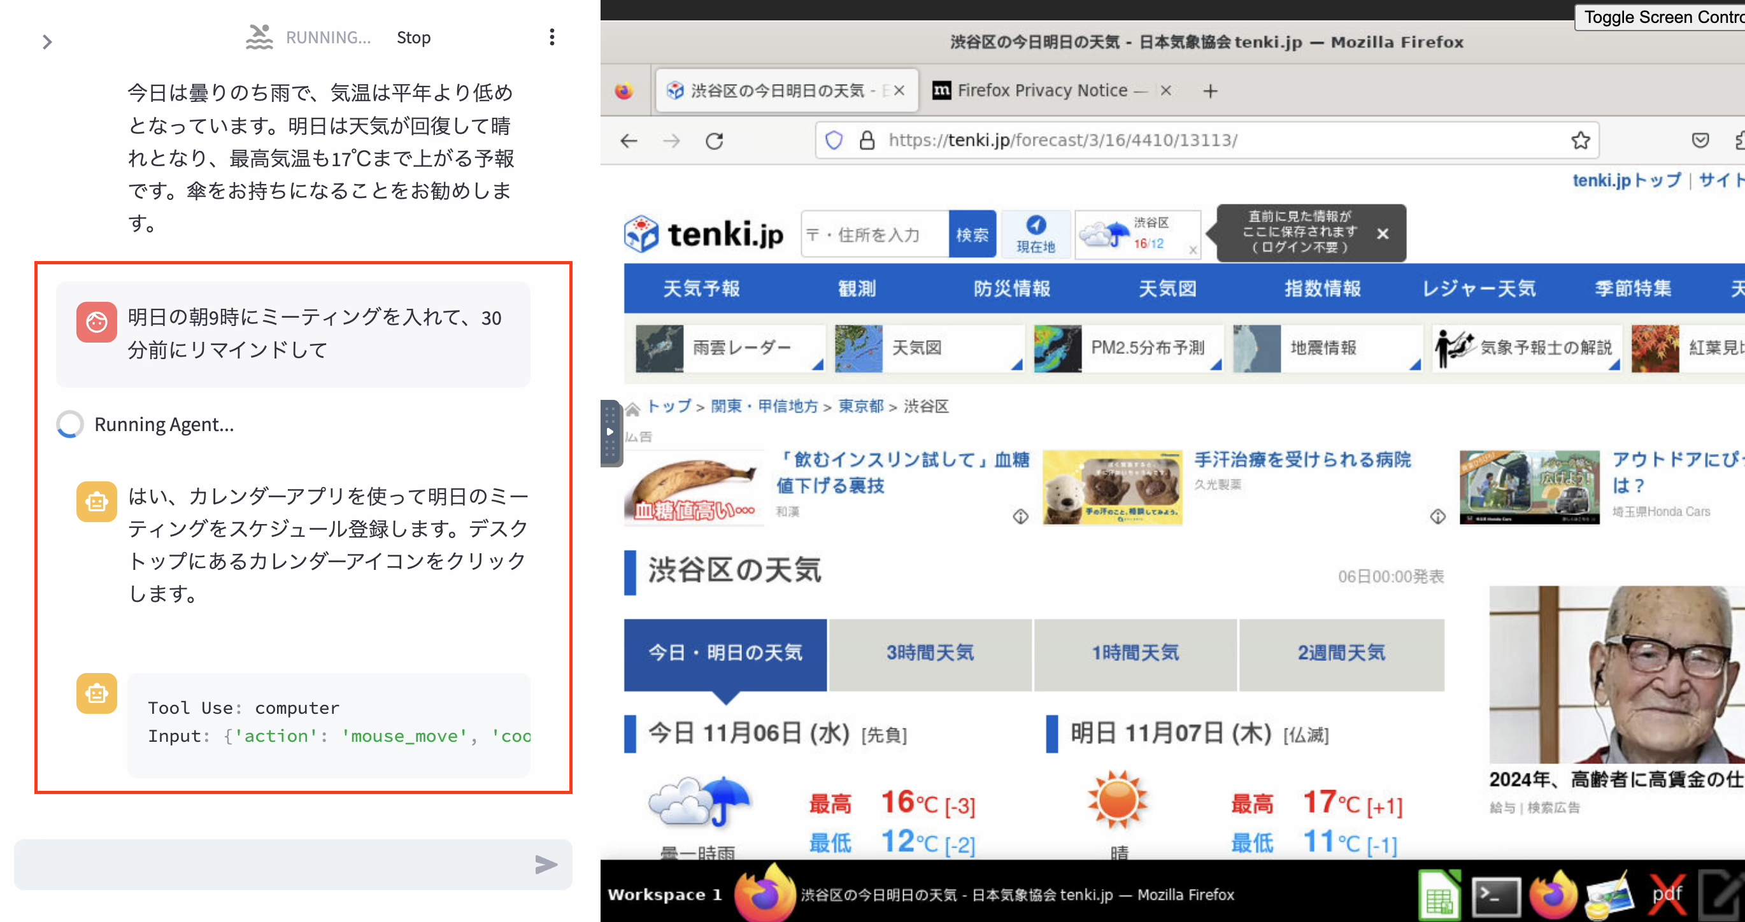Expand the side panel tab on page edge
Image resolution: width=1745 pixels, height=922 pixels.
[x=609, y=430]
